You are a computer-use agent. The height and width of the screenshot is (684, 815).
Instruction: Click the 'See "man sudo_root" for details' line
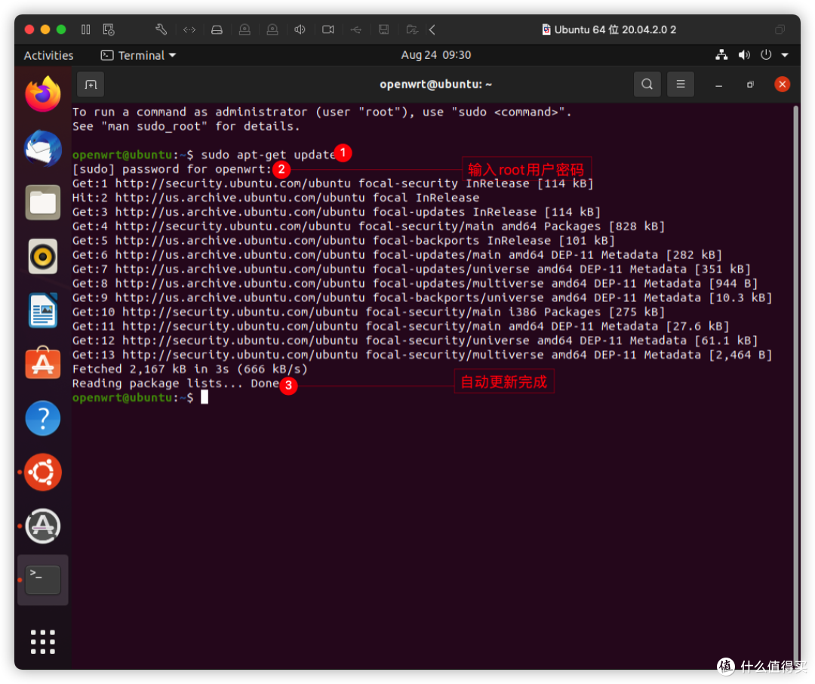(x=186, y=126)
